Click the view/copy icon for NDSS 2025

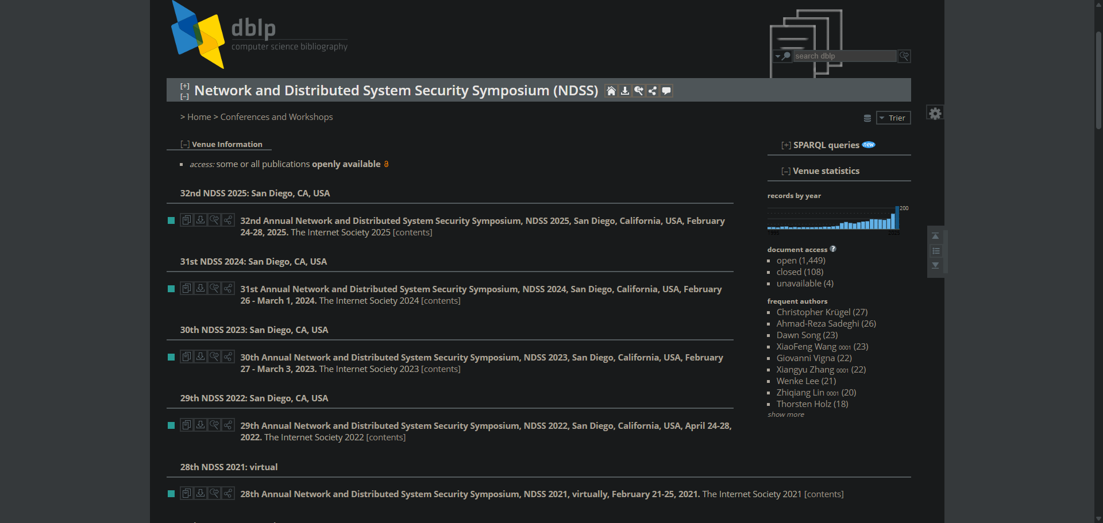click(187, 220)
